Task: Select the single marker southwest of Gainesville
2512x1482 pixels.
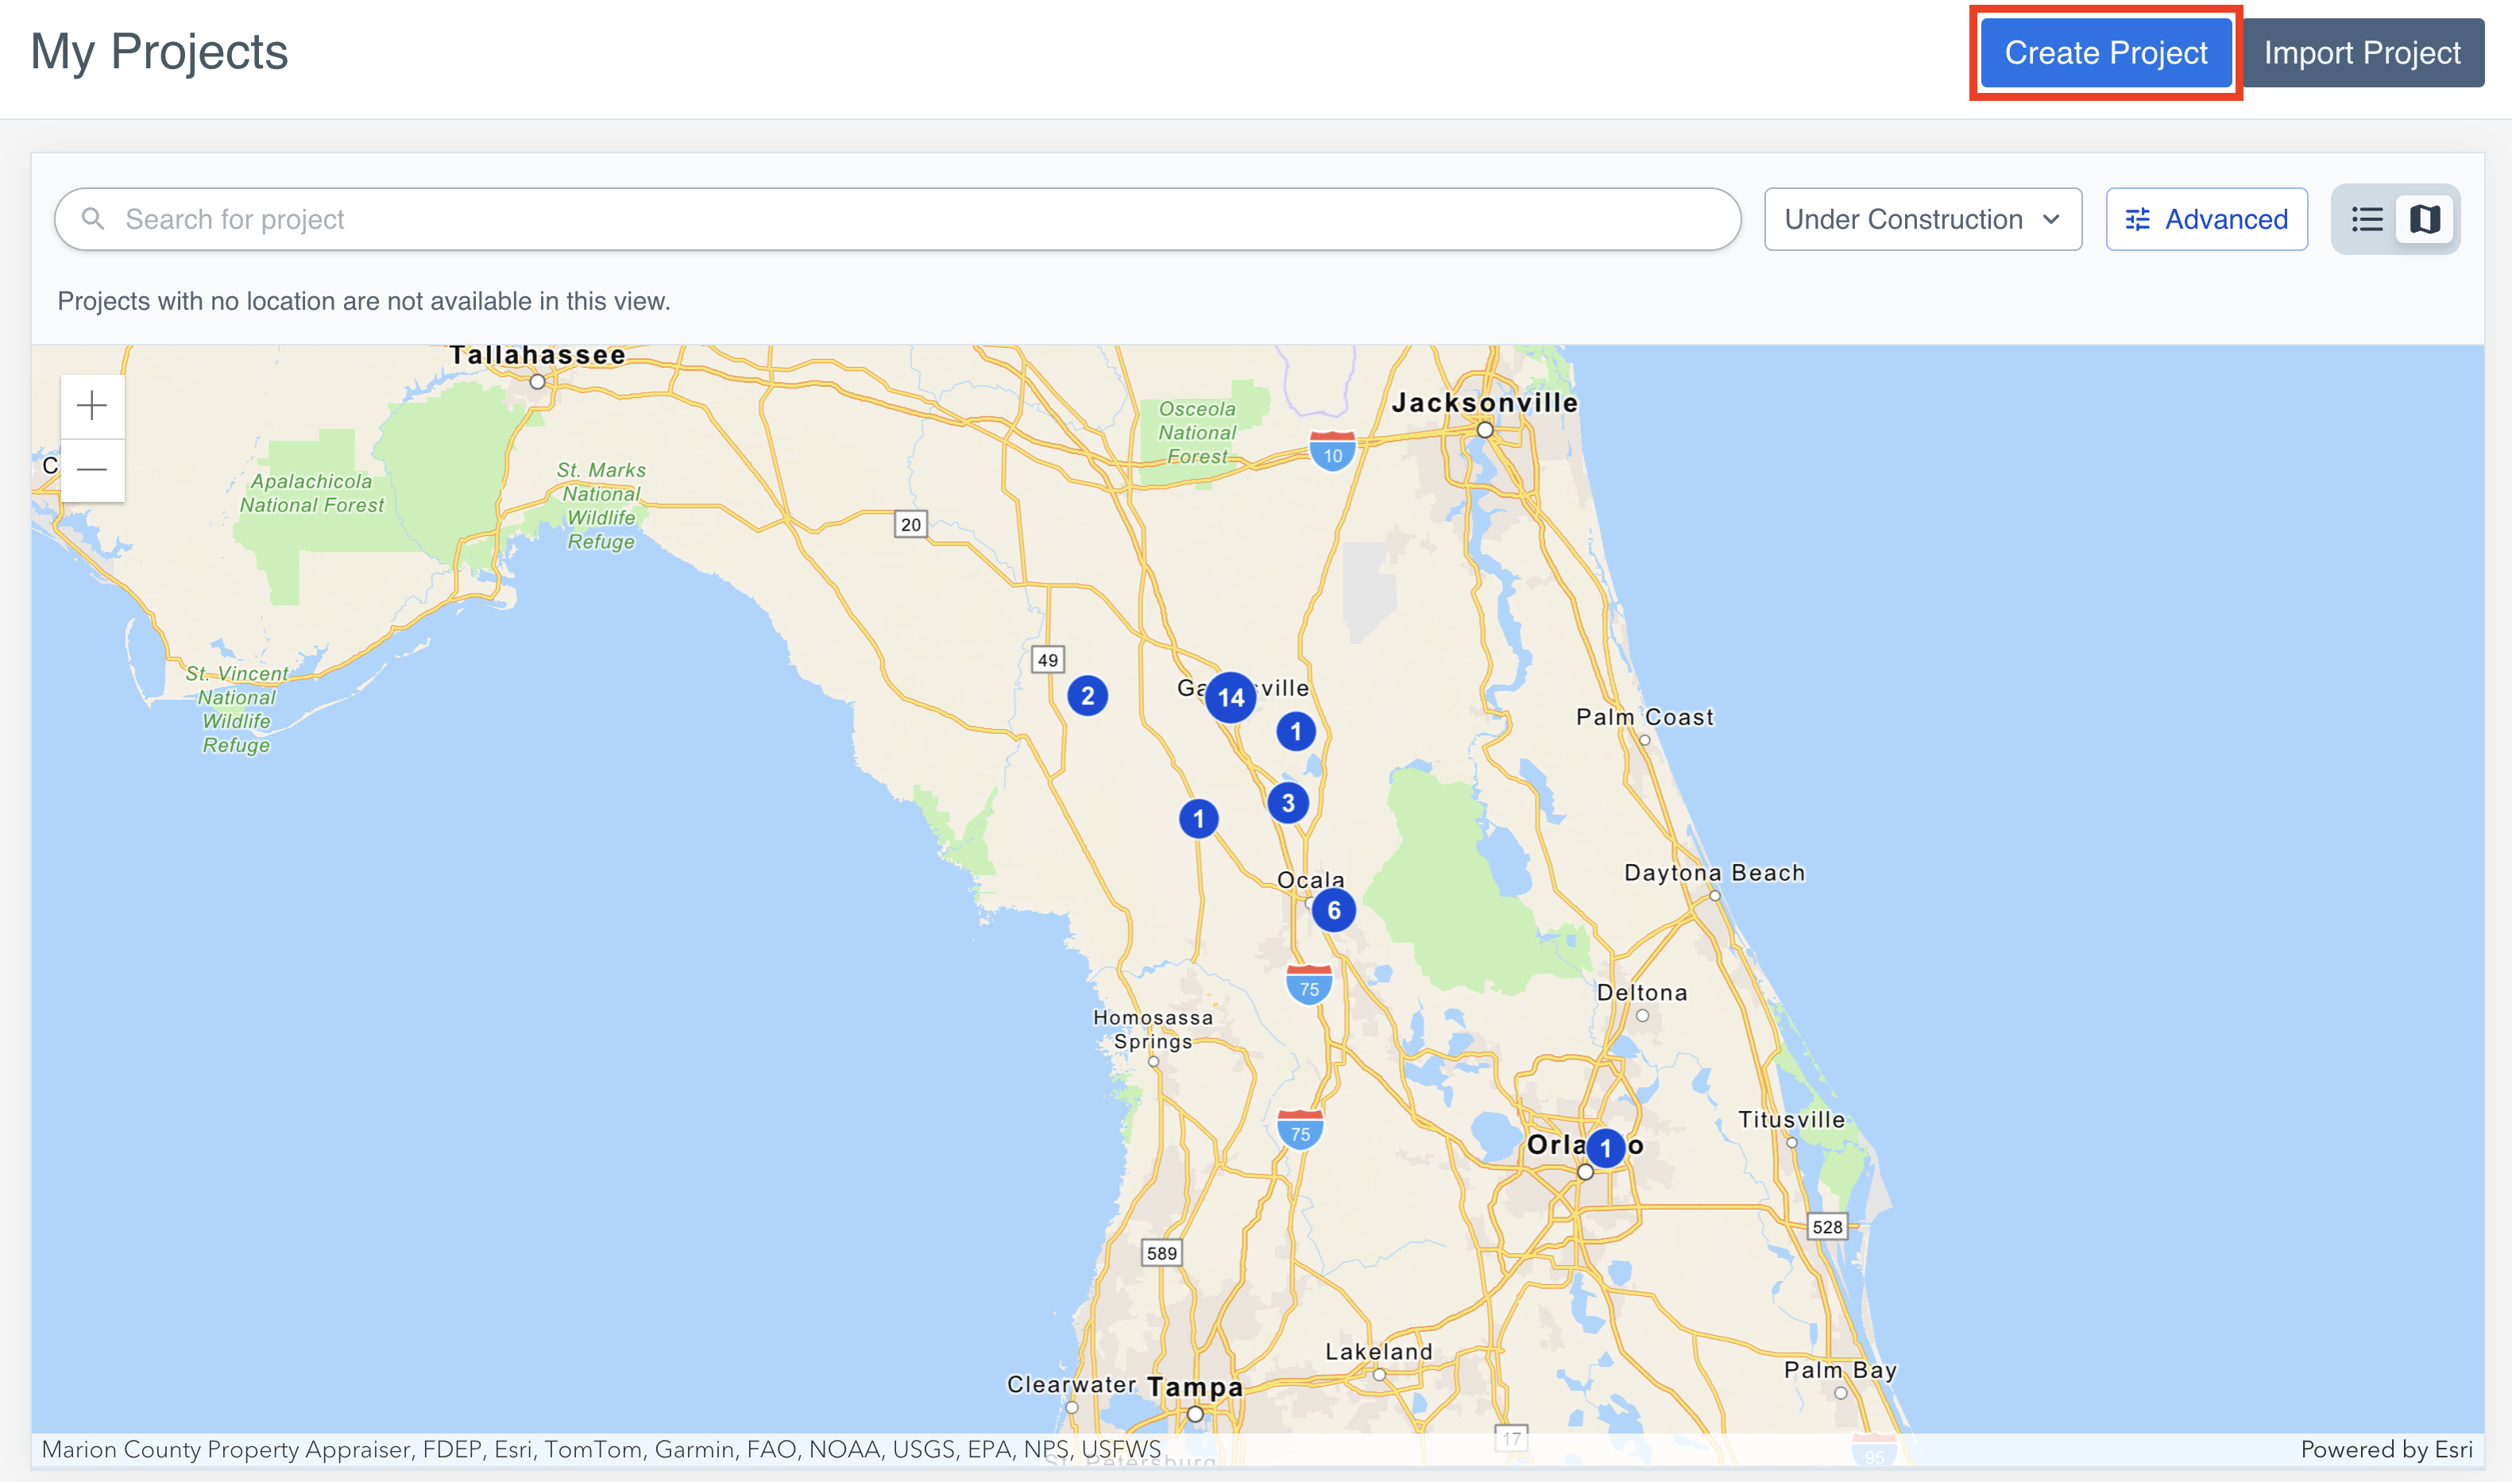Action: (x=1197, y=819)
